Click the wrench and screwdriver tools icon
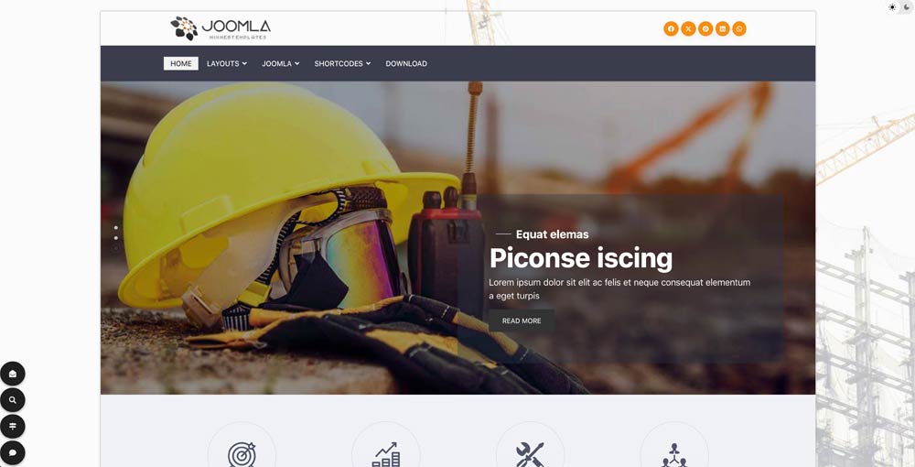The image size is (915, 467). [x=530, y=455]
